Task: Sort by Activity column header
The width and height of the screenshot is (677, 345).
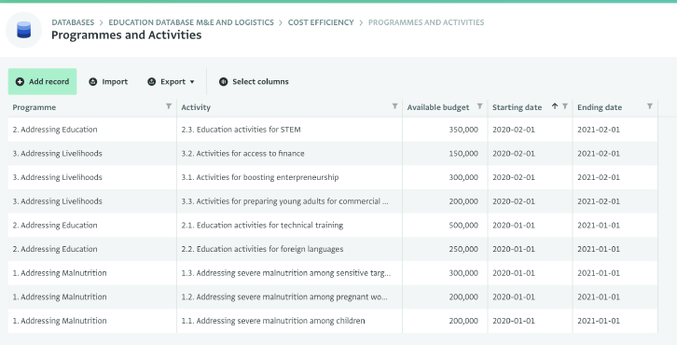Action: [x=196, y=107]
